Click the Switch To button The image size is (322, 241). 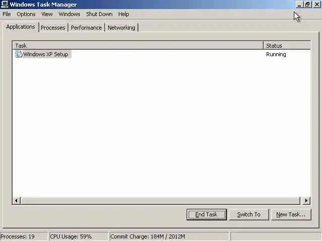coord(249,214)
